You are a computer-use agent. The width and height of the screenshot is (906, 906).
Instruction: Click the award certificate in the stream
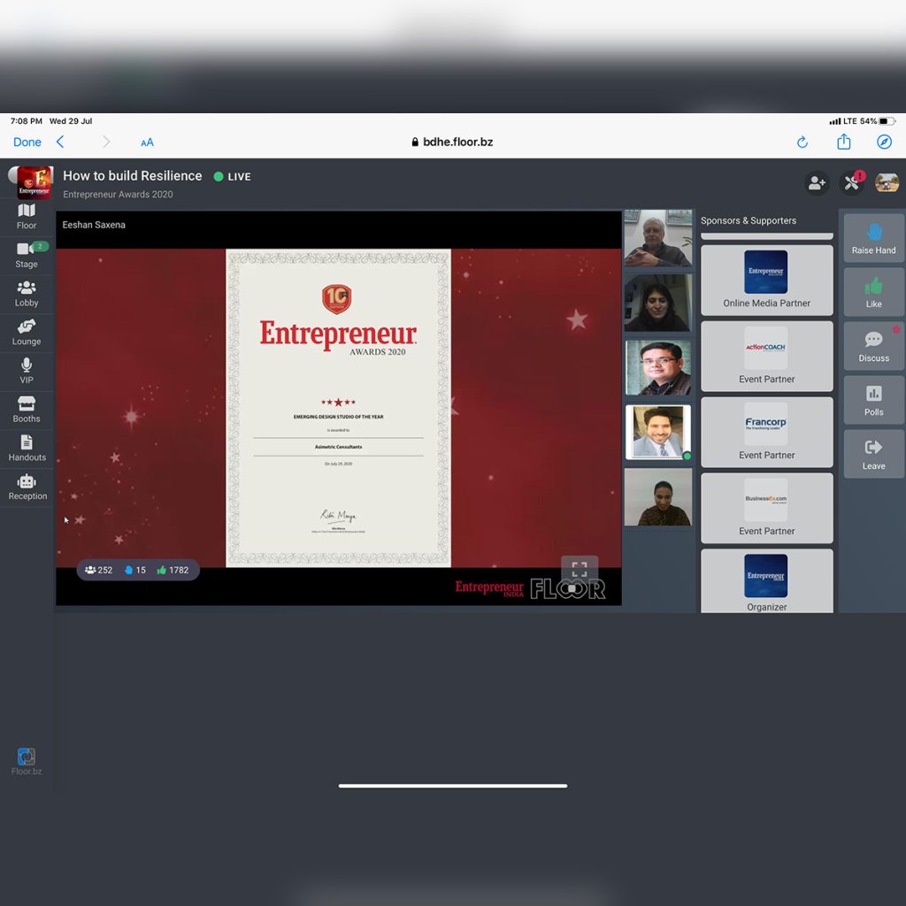[x=339, y=408]
